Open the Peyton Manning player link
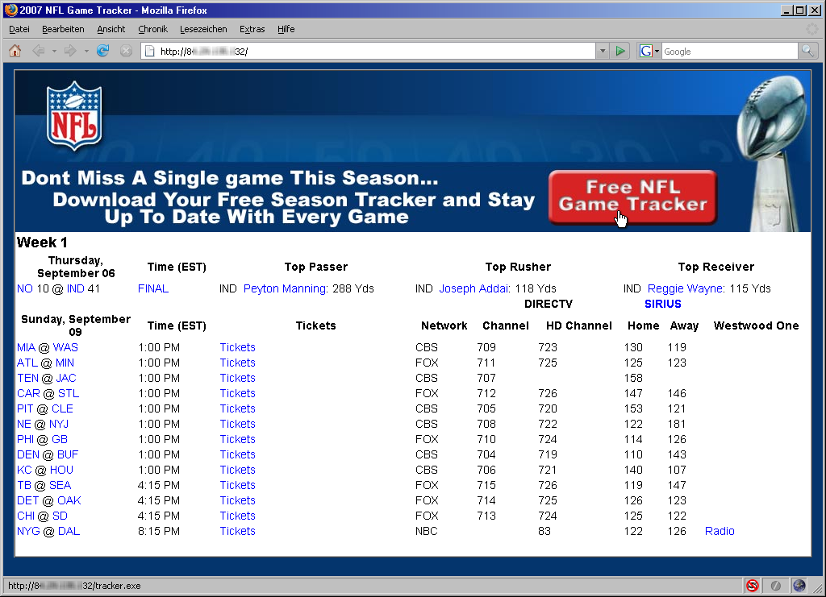 [286, 288]
